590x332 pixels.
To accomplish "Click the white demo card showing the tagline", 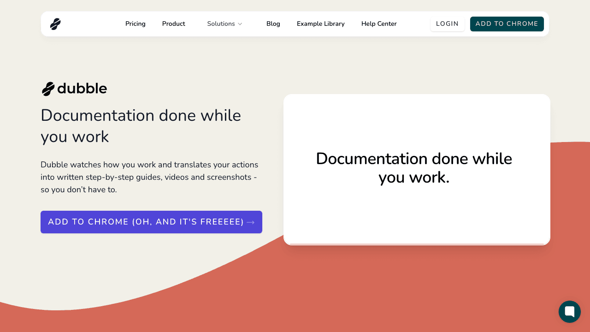I will [x=417, y=169].
